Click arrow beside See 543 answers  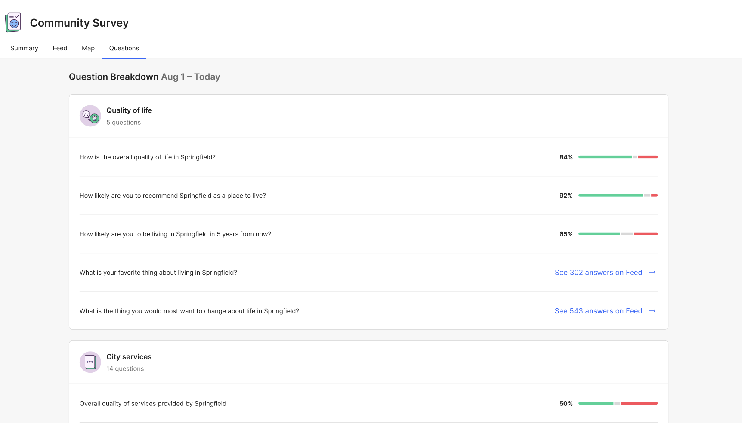click(652, 311)
